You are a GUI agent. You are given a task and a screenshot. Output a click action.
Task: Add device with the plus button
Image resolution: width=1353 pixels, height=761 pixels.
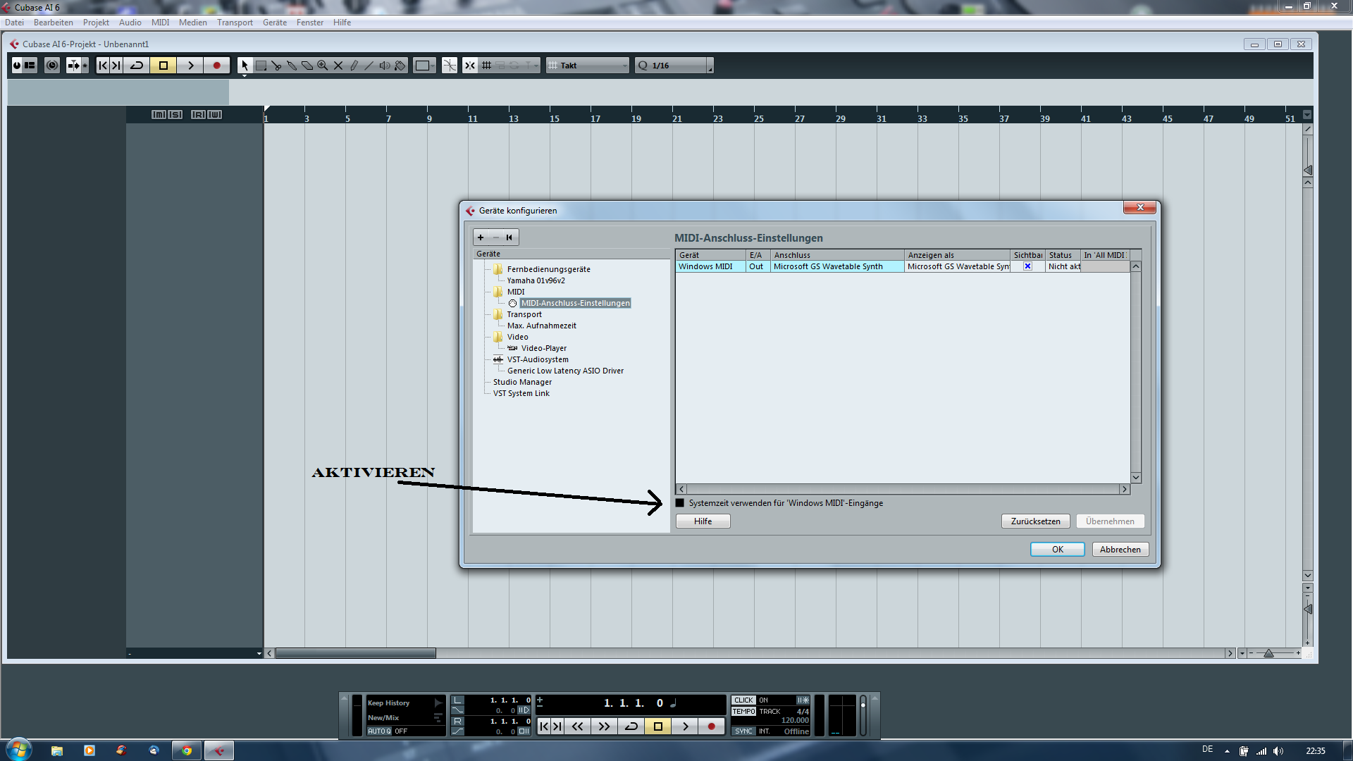click(x=481, y=237)
